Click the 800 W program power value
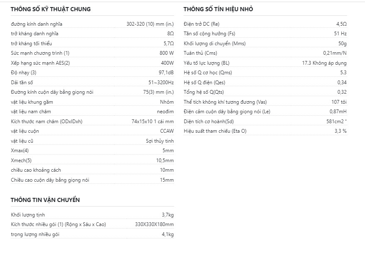 click(167, 53)
